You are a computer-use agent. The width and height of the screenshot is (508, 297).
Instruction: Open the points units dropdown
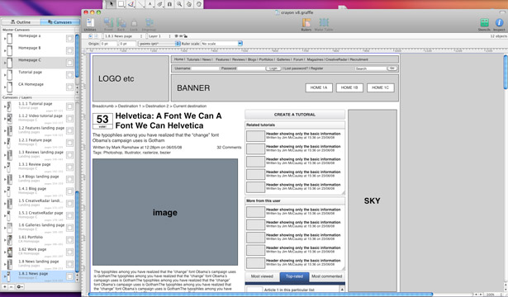tap(159, 44)
